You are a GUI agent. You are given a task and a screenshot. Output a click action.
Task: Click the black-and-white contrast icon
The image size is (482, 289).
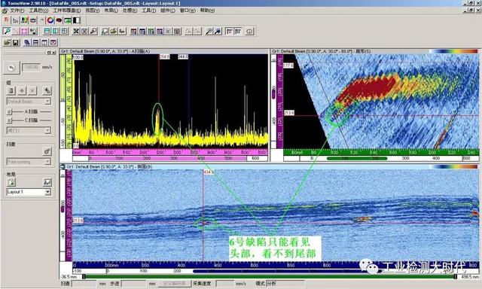coord(76,20)
